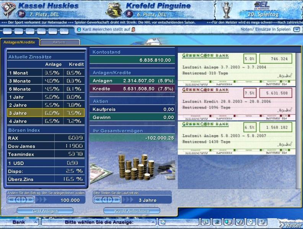Click the person portrait icon in bottom bar
Viewport: 303px width, 229px height.
[x=217, y=222]
